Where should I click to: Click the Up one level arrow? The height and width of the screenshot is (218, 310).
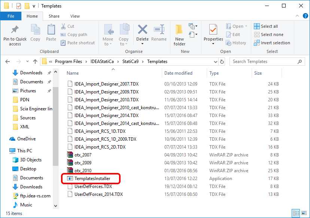(34, 62)
